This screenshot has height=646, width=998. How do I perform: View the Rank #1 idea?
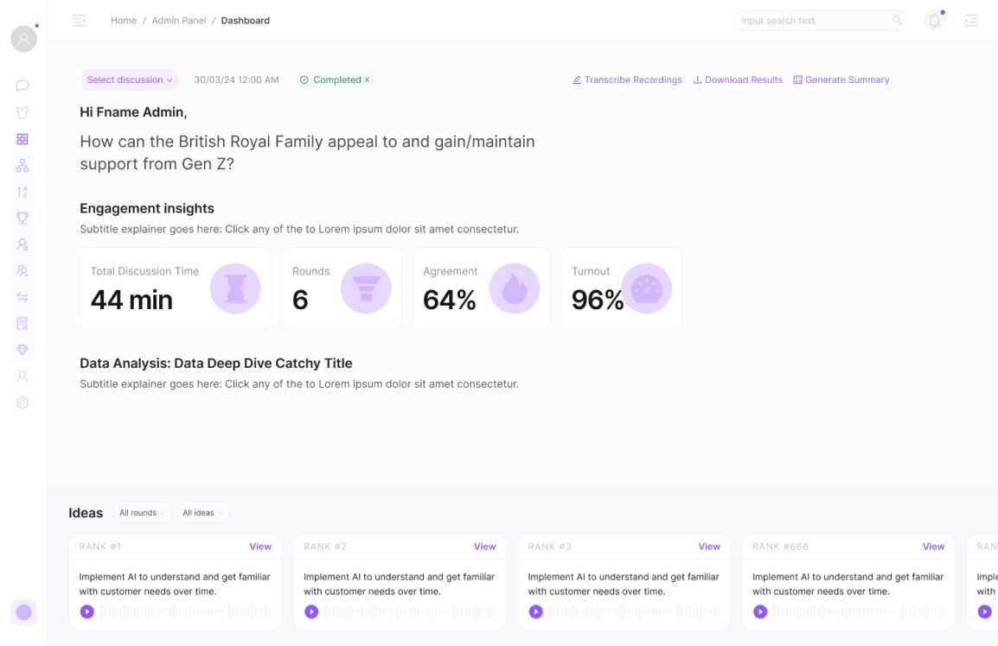tap(260, 546)
